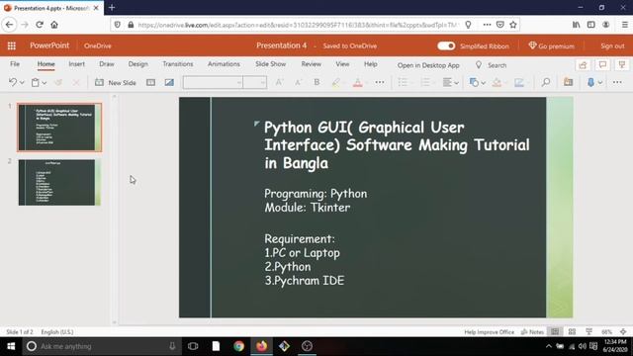The image size is (633, 356).
Task: Click the browser address bar
Action: (298, 25)
